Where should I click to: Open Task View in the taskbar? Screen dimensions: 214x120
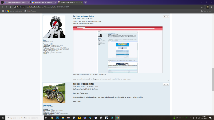click(x=46, y=118)
